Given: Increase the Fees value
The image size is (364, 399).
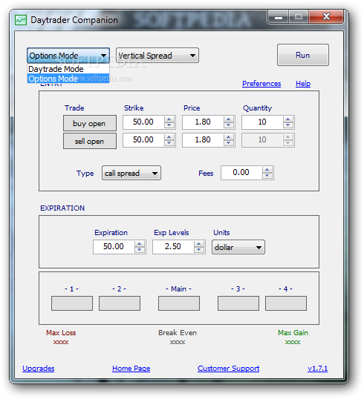Looking at the screenshot, I should (x=267, y=170).
